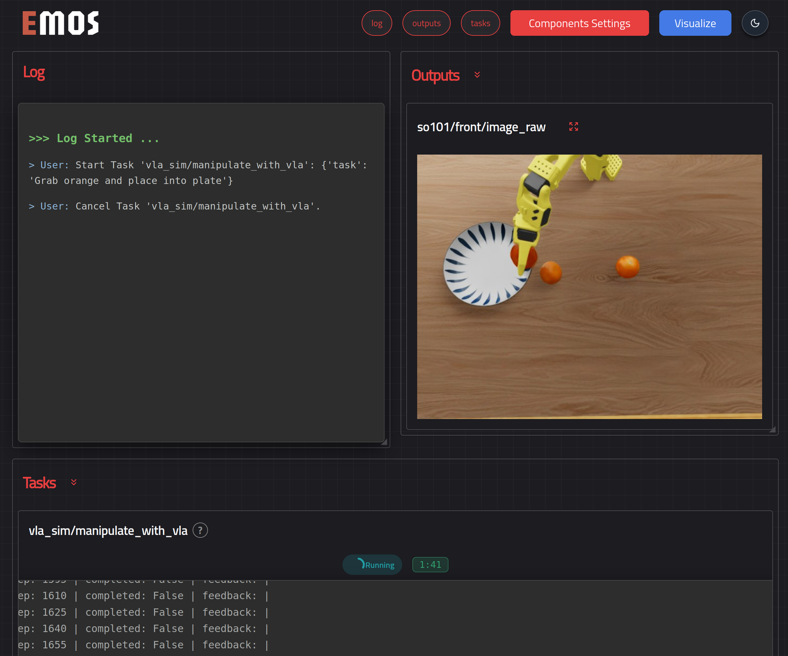This screenshot has width=788, height=656.
Task: Select feedback row for step 1655
Action: click(x=143, y=645)
